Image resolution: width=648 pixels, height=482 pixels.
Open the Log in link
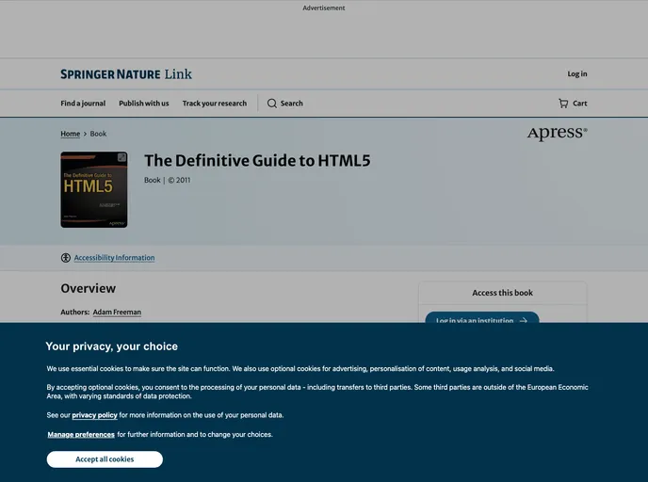[x=577, y=74]
